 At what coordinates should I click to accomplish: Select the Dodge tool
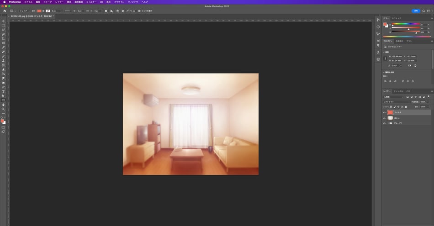point(3,83)
